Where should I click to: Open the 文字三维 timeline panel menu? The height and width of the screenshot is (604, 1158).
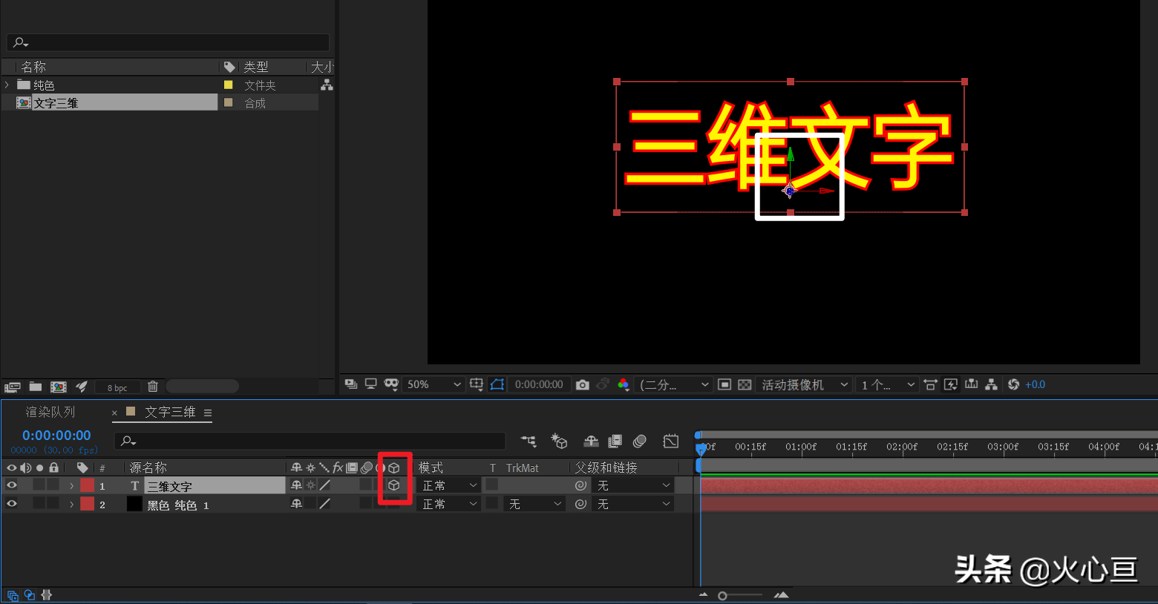pyautogui.click(x=208, y=413)
